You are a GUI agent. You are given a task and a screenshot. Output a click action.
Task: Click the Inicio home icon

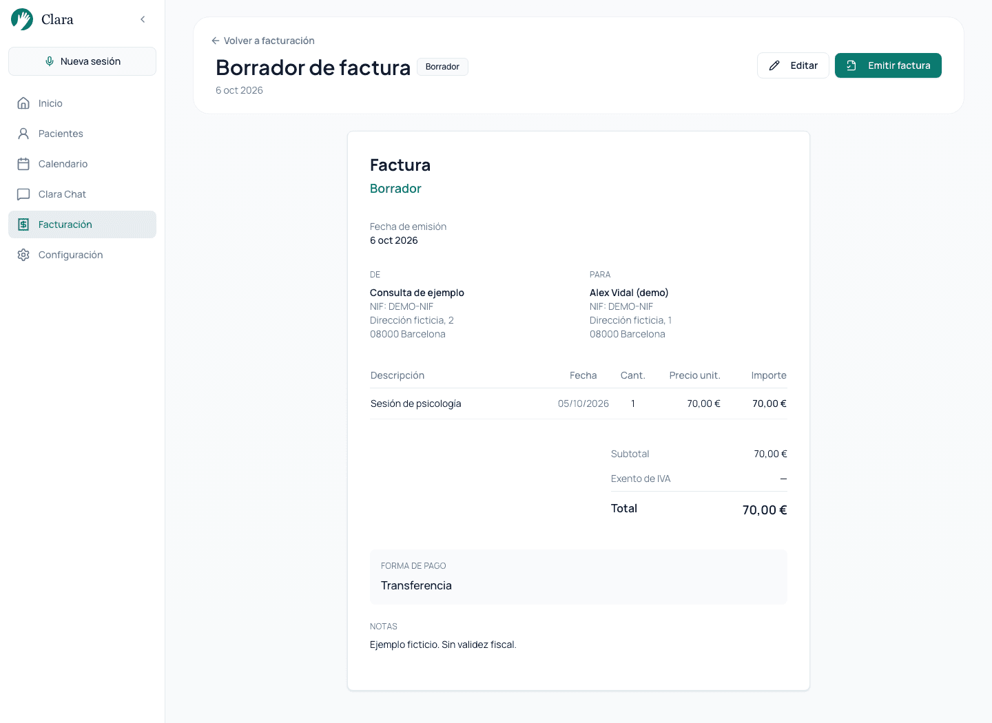(x=23, y=103)
